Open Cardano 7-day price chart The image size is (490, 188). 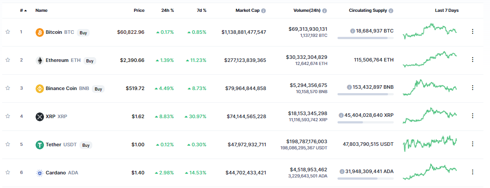[x=430, y=172]
